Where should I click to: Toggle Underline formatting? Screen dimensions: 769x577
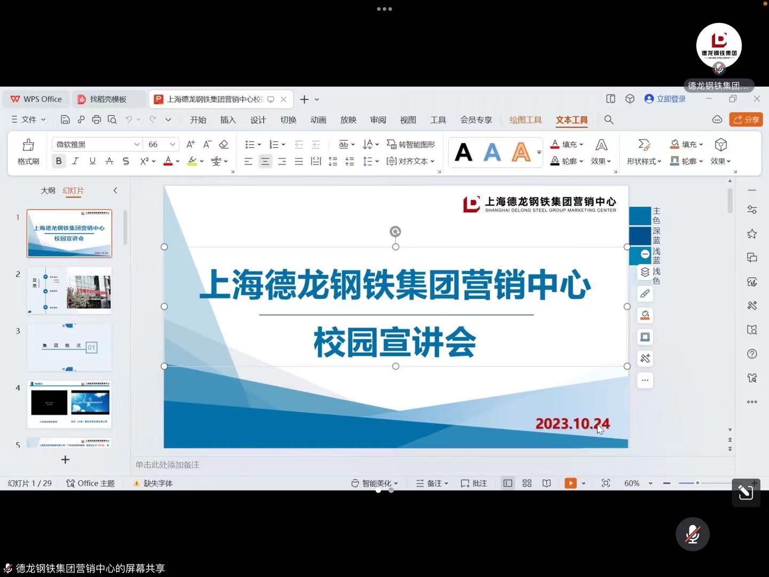click(x=92, y=161)
